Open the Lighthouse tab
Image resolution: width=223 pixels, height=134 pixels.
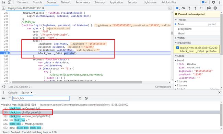[x=150, y=2]
